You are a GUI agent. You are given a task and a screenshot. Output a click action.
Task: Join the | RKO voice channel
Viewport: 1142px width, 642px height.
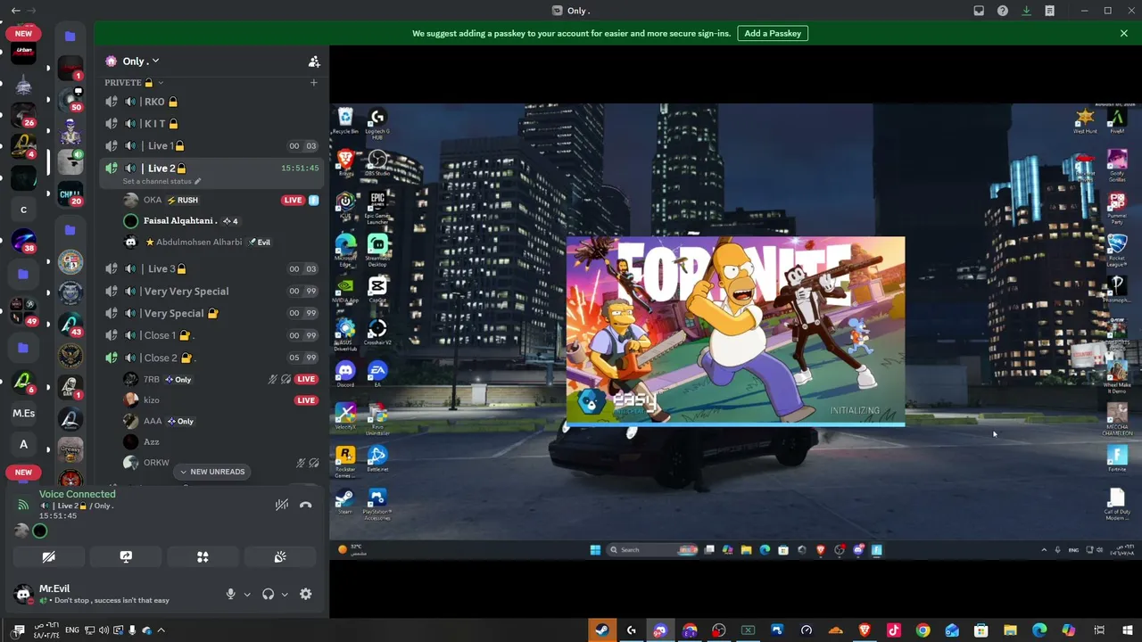coord(211,102)
